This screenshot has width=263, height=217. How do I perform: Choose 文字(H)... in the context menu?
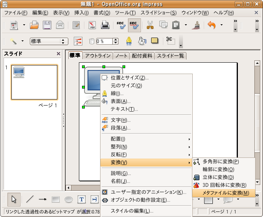[x=146, y=120]
